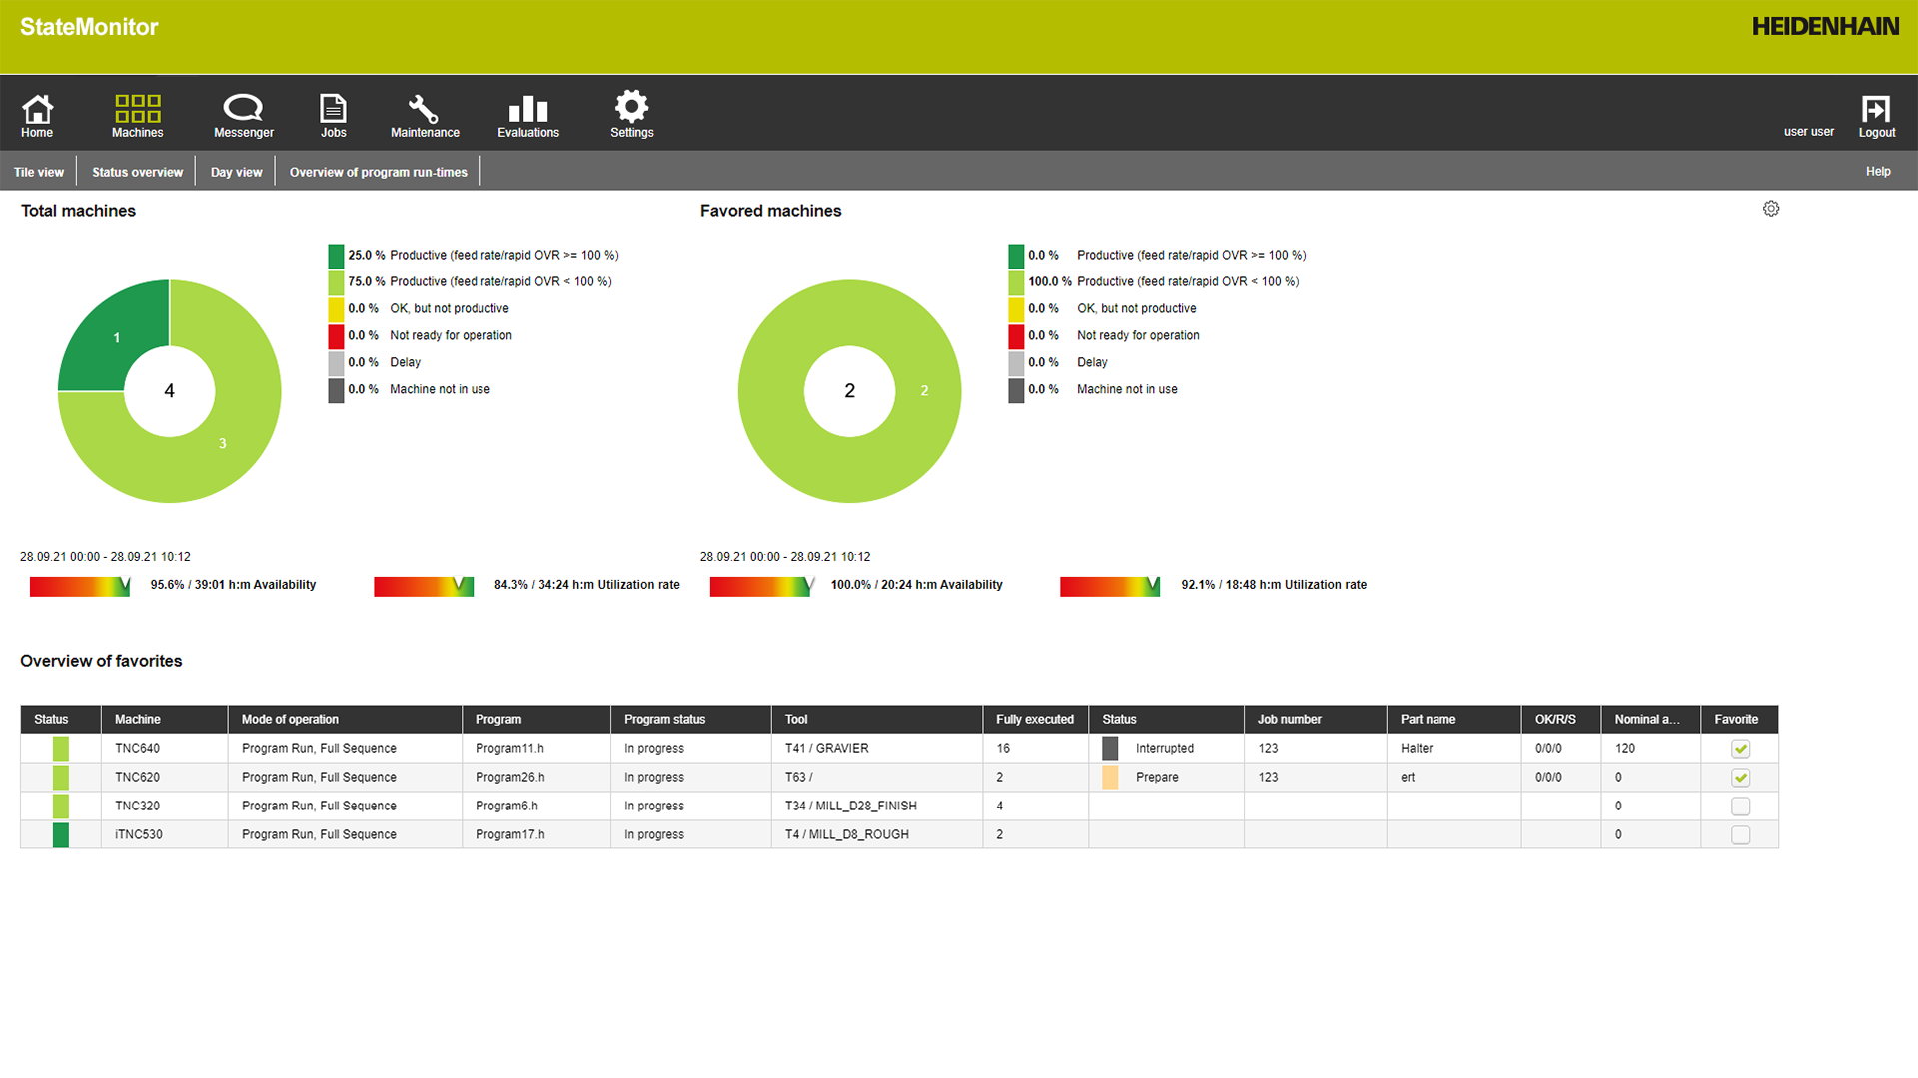Switch to Tile view tab
This screenshot has height=1078, width=1918.
tap(39, 172)
